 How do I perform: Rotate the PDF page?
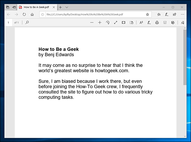point(108,23)
